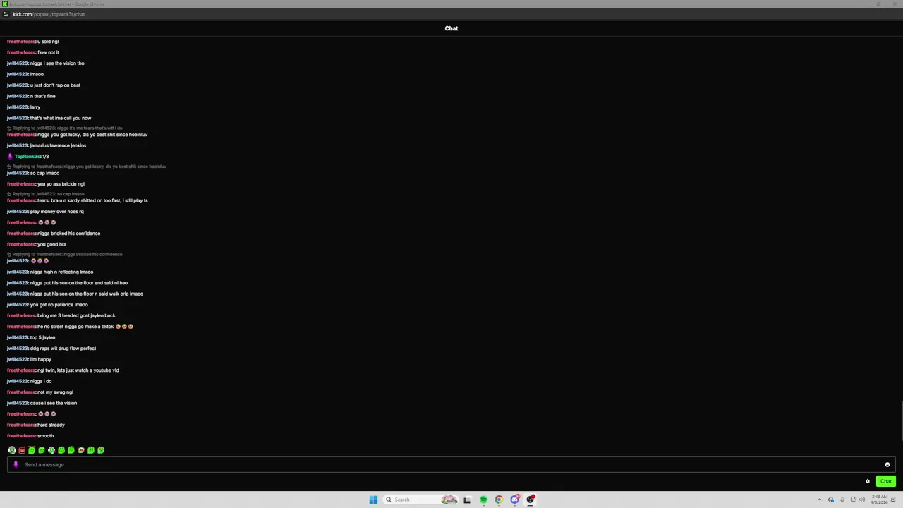The height and width of the screenshot is (508, 903).
Task: Click the message 'flow not it'
Action: tap(48, 52)
